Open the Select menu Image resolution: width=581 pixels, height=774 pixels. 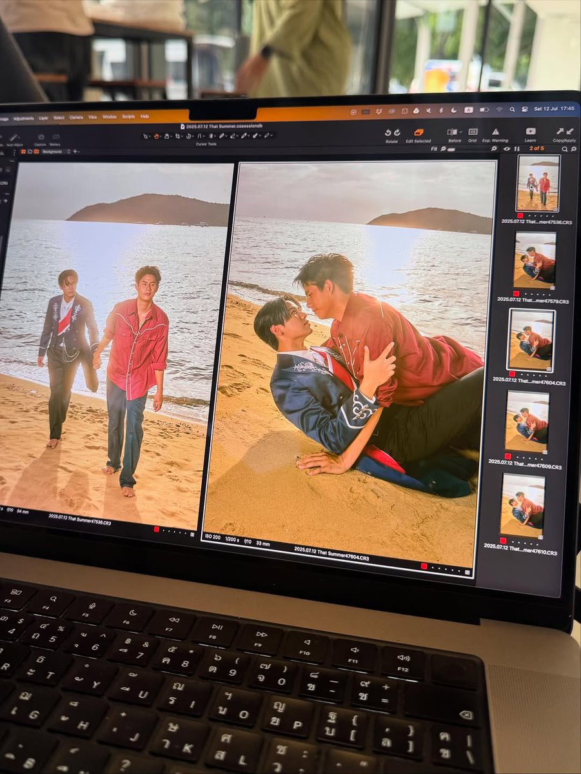pos(59,118)
